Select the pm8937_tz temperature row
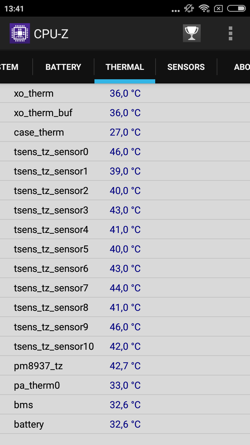The image size is (250, 445). [x=125, y=366]
